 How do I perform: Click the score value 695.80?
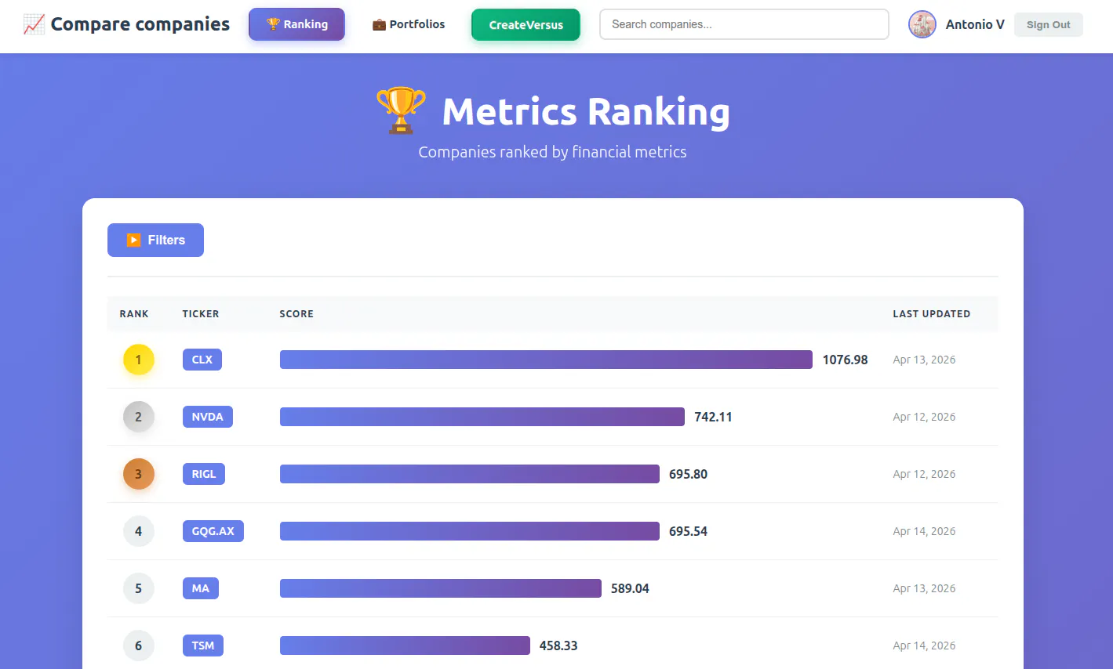(x=688, y=474)
